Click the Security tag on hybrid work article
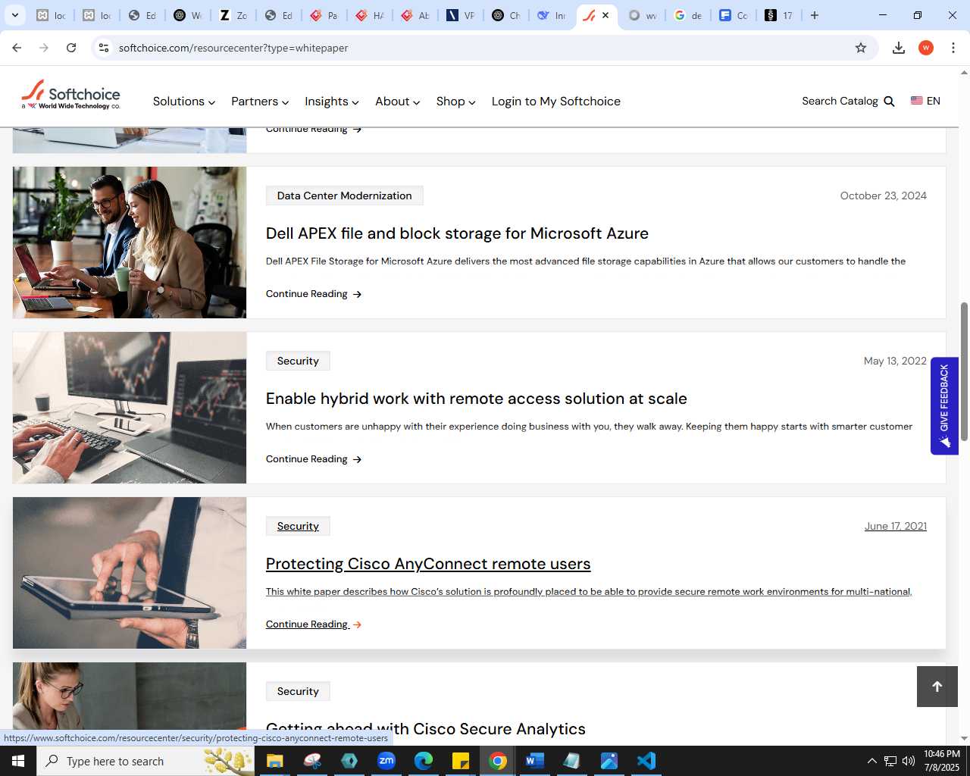970x776 pixels. [x=298, y=361]
